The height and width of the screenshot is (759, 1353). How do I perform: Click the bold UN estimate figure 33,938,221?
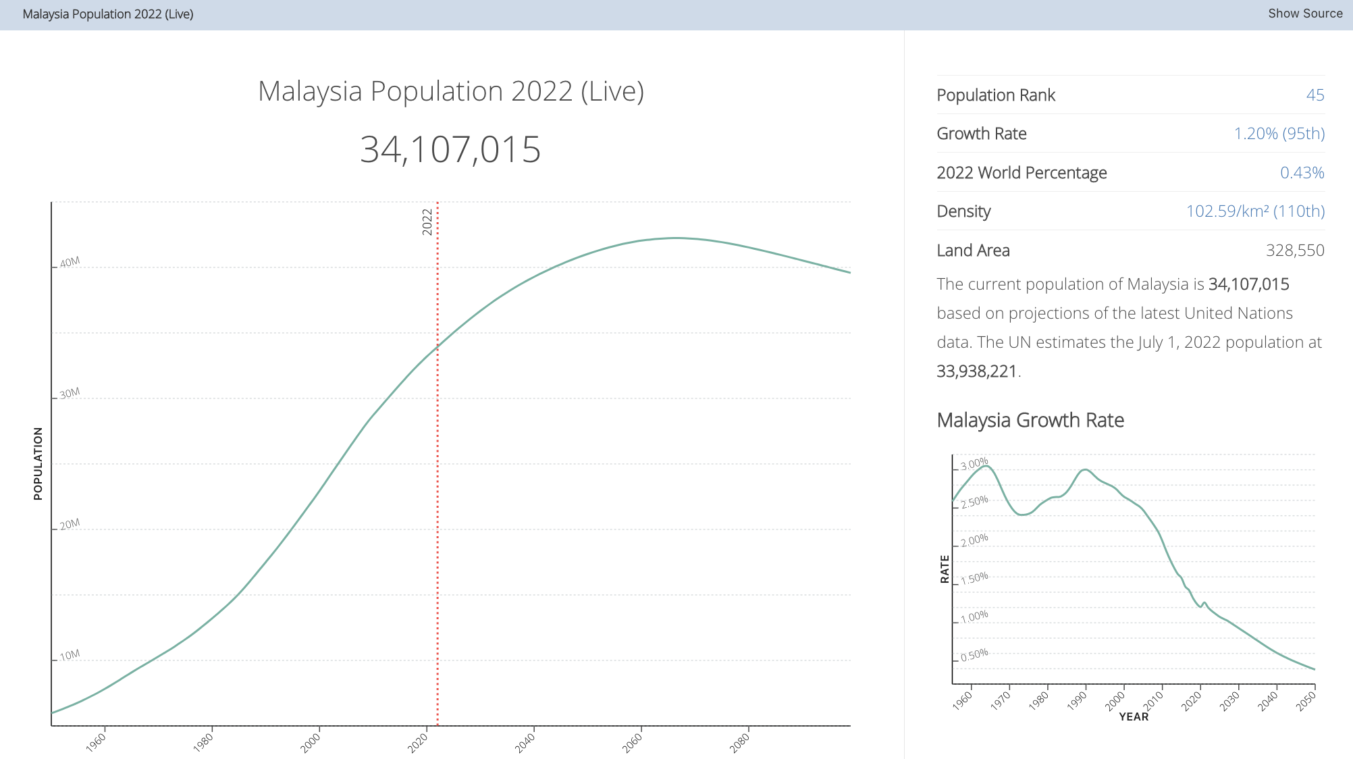(976, 371)
